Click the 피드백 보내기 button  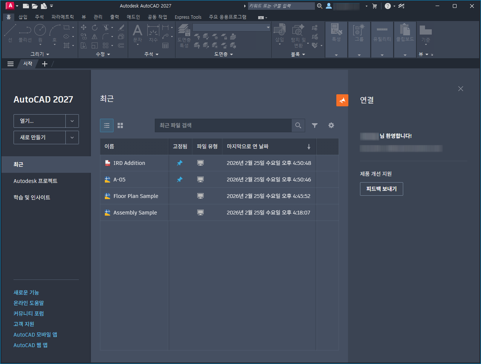[381, 189]
